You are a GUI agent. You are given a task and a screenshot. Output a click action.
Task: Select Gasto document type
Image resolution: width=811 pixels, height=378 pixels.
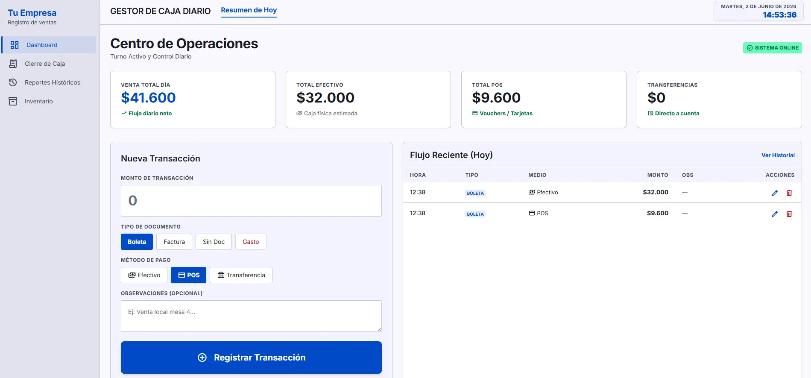[x=251, y=242]
